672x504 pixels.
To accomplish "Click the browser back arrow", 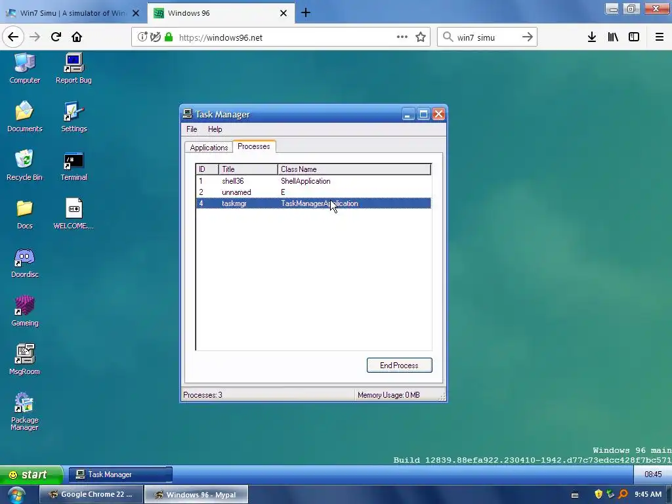I will (13, 37).
